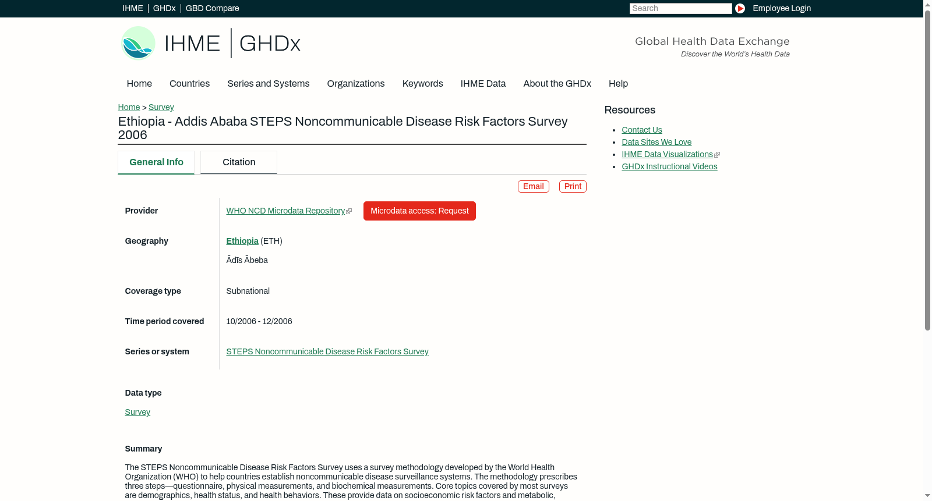This screenshot has height=501, width=932.
Task: Open GBD Compare in top bar
Action: [x=213, y=8]
